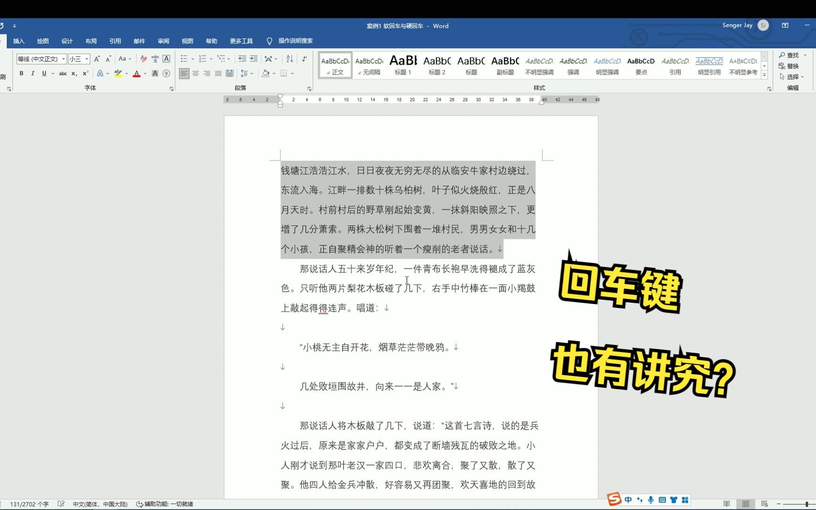
Task: Switch to read mode view
Action: [x=727, y=504]
